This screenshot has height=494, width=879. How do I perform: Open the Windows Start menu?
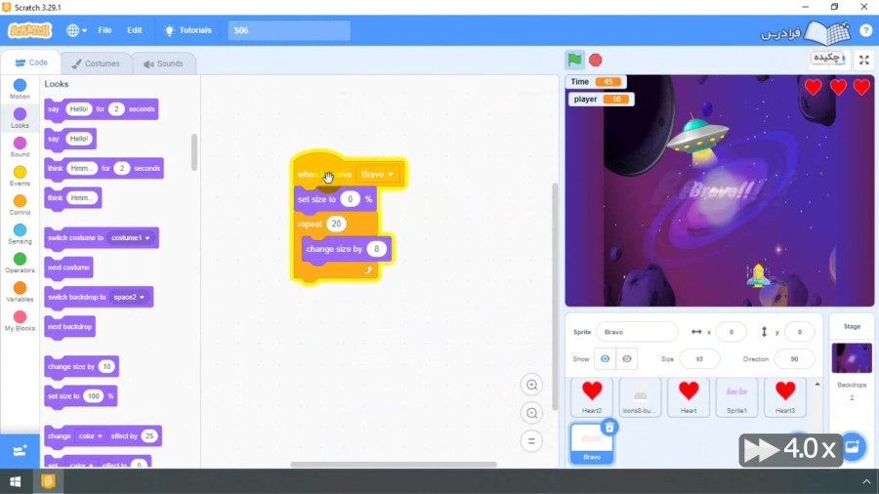point(15,481)
